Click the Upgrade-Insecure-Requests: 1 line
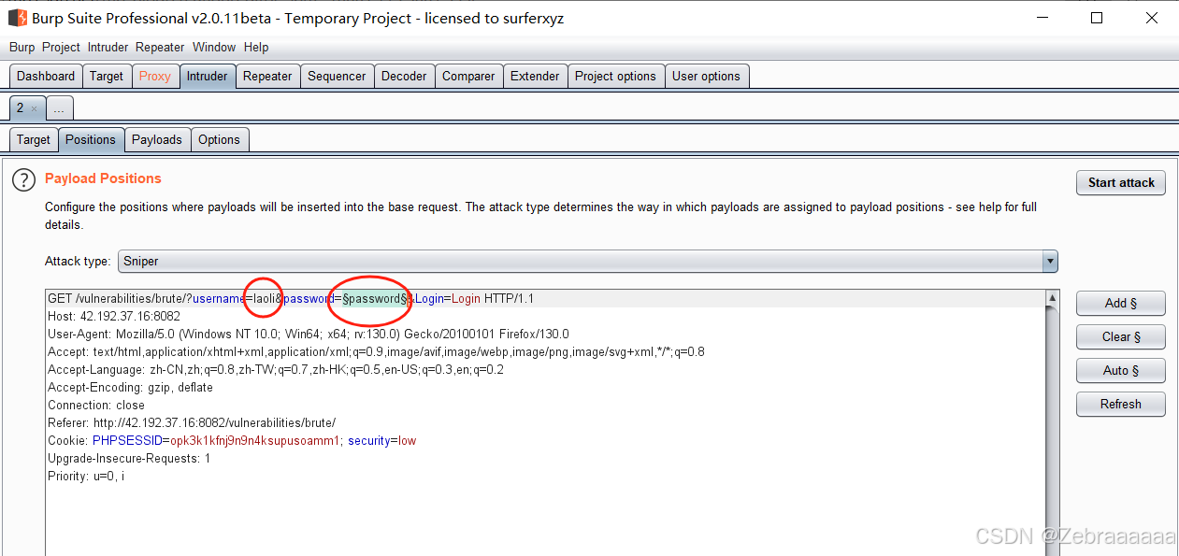The width and height of the screenshot is (1179, 556). (129, 459)
